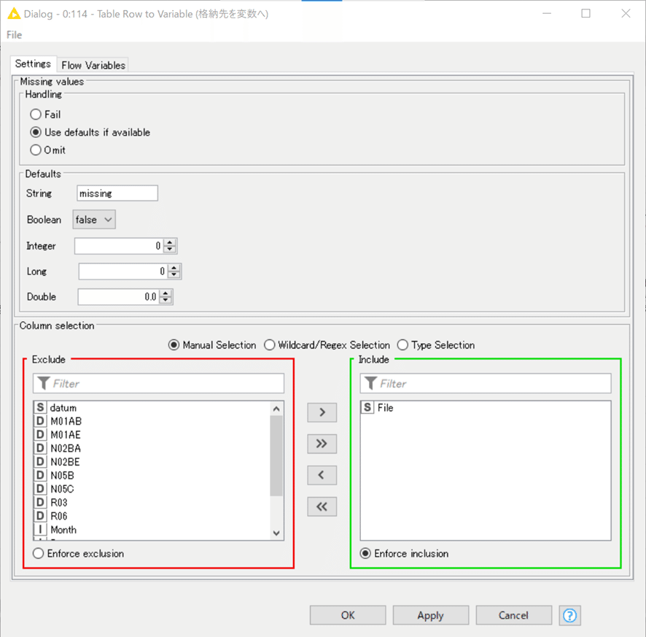
Task: Click the String default text field
Action: click(x=117, y=193)
